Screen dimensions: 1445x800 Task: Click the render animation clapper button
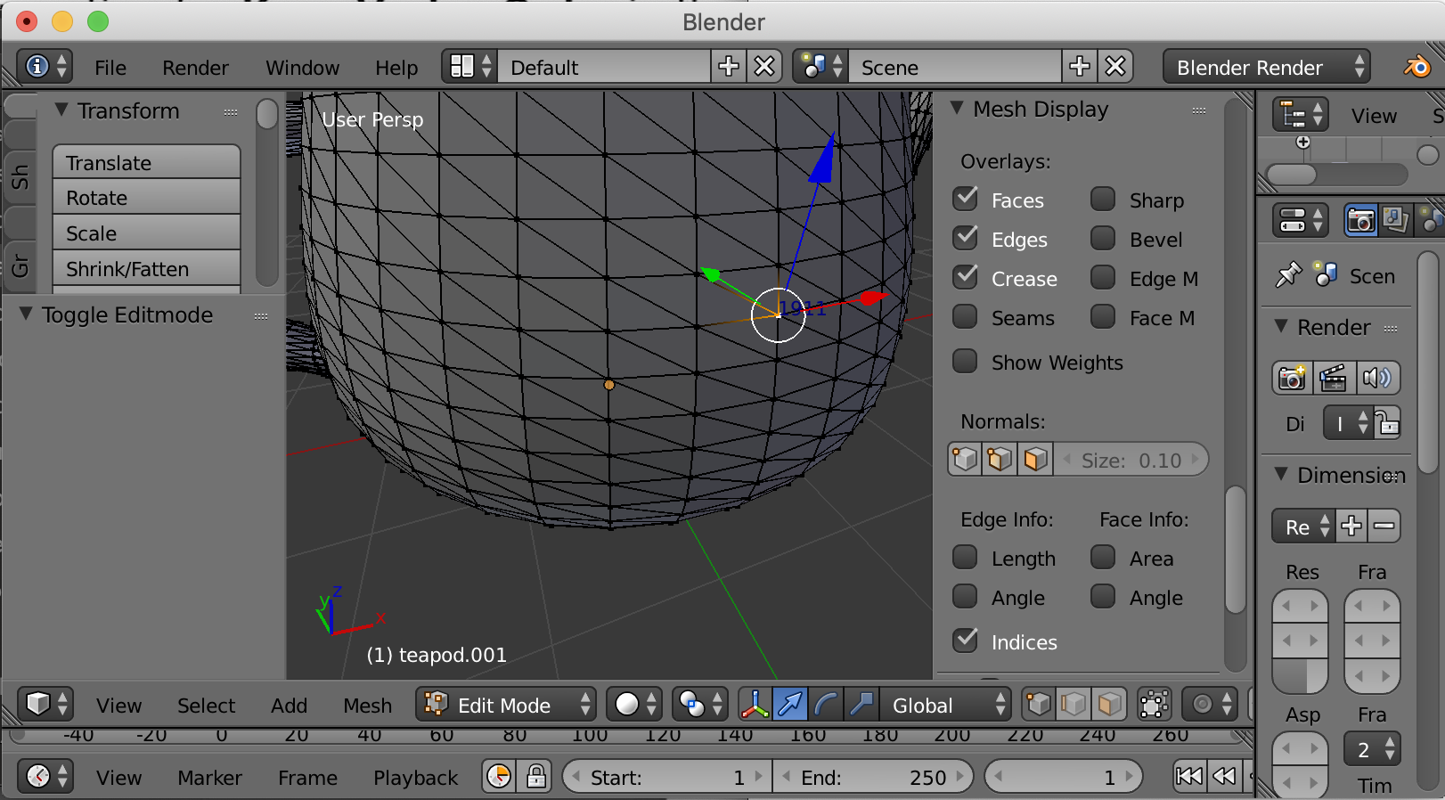point(1333,378)
